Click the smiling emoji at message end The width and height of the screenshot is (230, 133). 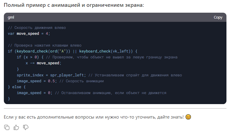pos(188,117)
